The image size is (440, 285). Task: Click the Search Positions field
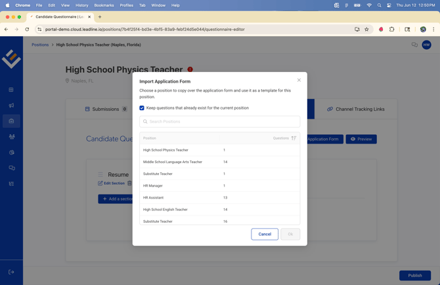coord(220,121)
